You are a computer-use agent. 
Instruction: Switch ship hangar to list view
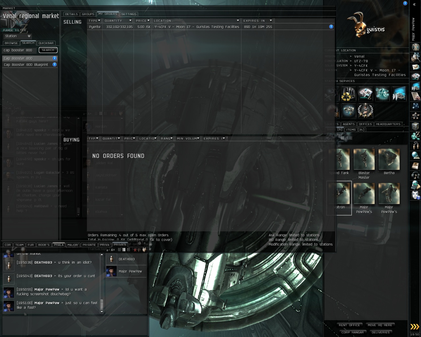[x=351, y=138]
